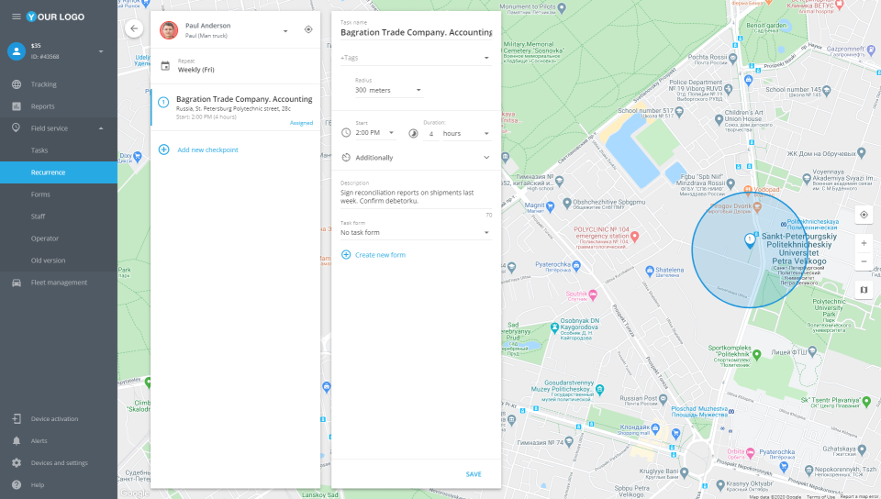Select the Bagration Trade Company checkpoint
Image resolution: width=881 pixels, height=499 pixels.
236,107
